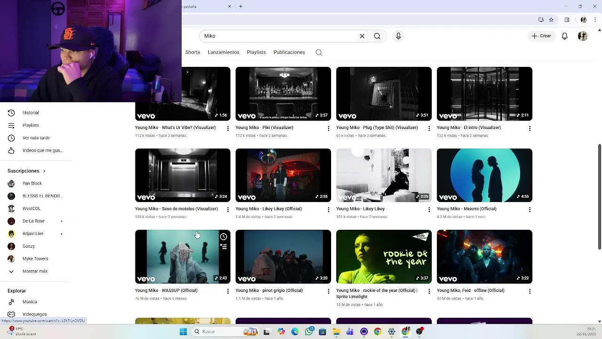Click the install app icon in address bar

tap(541, 20)
